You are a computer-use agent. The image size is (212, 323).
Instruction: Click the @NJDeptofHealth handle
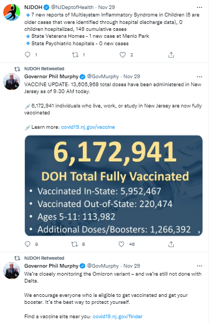[72, 7]
